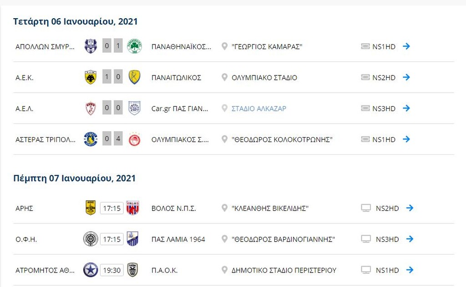
Task: Open arrow for the Atromitos vs PAOK match
Action: [410, 270]
